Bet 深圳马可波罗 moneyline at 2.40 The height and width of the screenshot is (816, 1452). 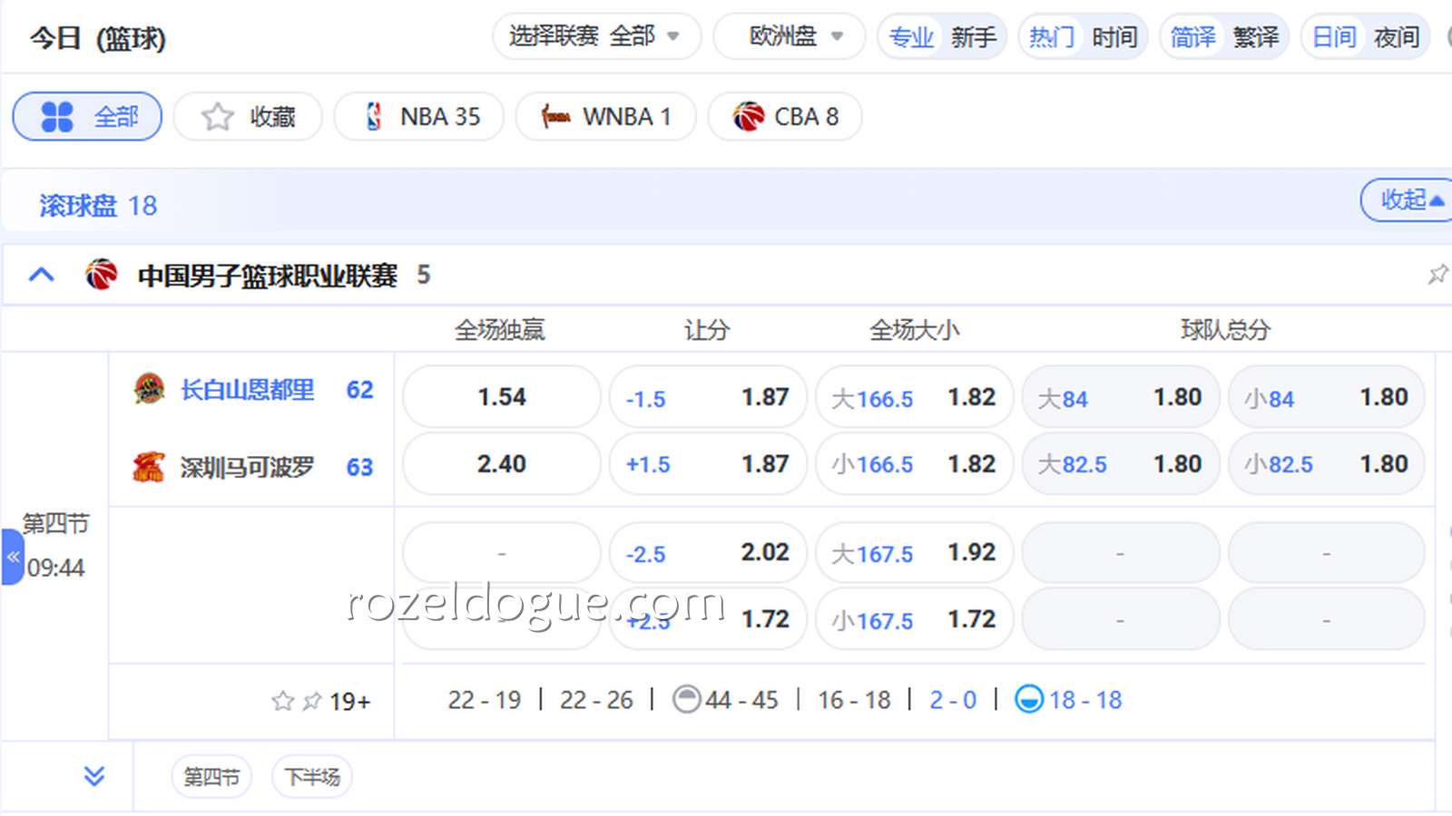click(x=502, y=463)
